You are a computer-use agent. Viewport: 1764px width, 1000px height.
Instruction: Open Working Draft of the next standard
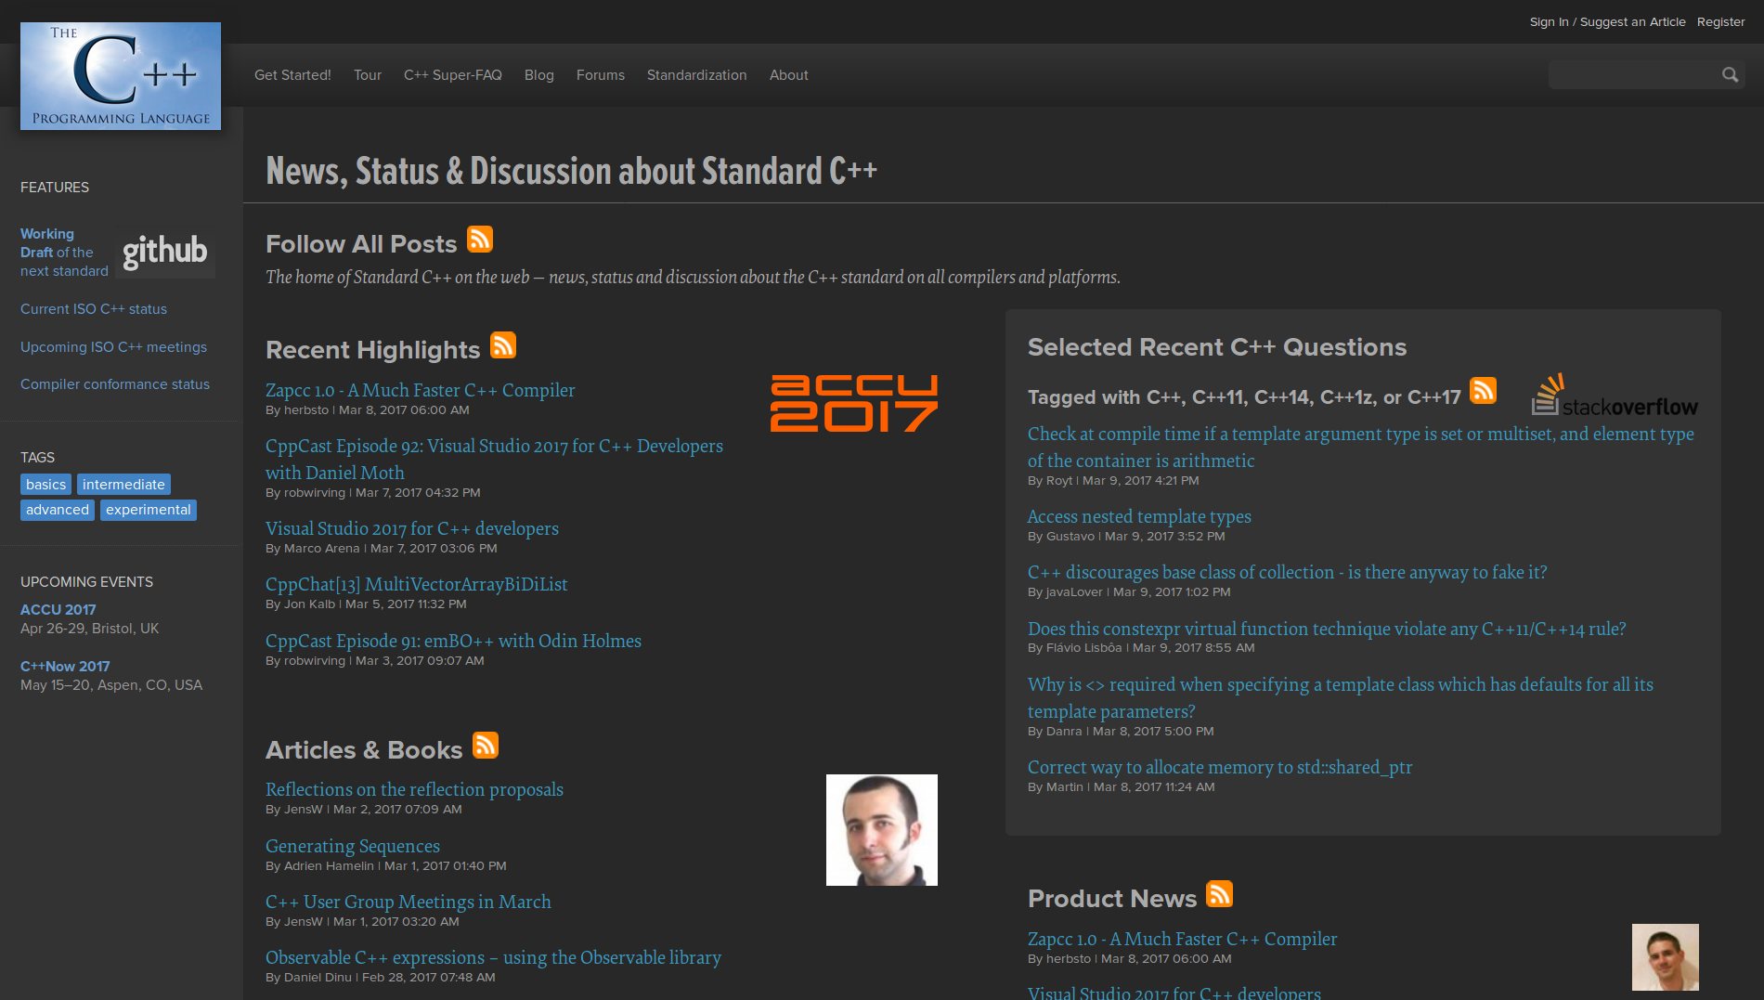64,253
